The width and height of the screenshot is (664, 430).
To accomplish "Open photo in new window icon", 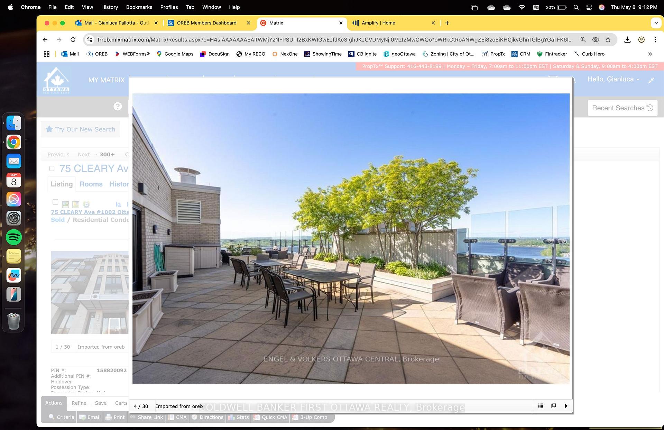I will coord(553,406).
